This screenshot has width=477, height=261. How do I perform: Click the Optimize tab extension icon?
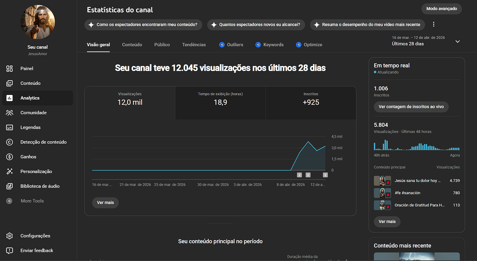(x=299, y=45)
